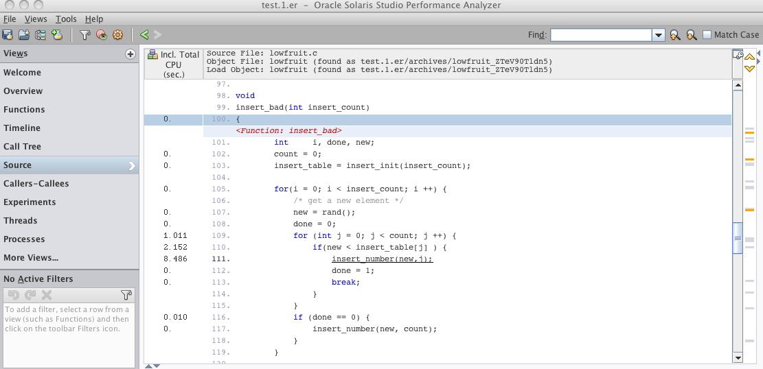Click the 8.486 CPU time value
Screen dimensions: 763x369
[x=175, y=259]
